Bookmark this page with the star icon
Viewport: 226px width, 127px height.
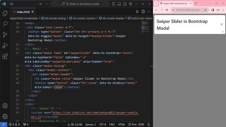point(206,10)
